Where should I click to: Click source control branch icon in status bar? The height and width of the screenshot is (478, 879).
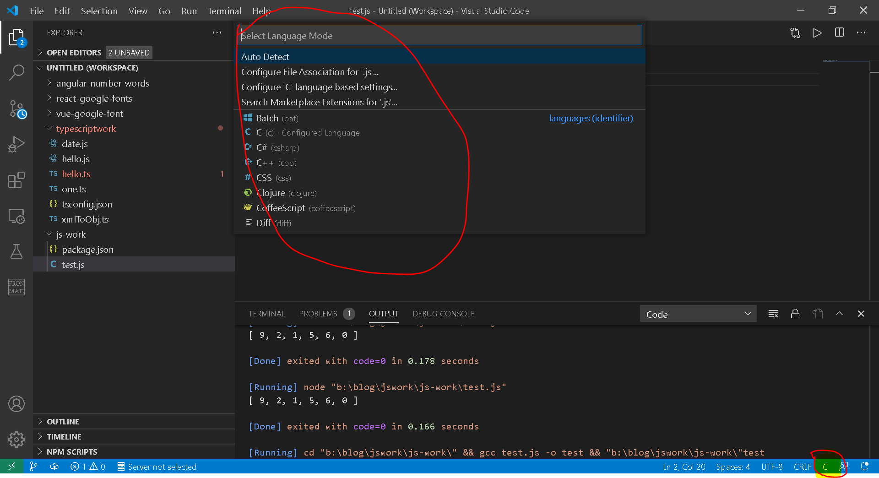click(33, 467)
